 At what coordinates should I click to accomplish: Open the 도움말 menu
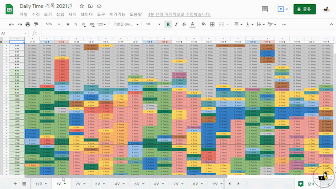135,14
